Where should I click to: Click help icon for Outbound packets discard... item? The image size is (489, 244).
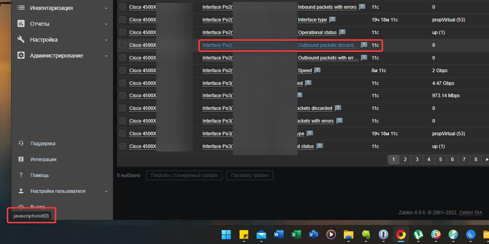[x=364, y=45]
